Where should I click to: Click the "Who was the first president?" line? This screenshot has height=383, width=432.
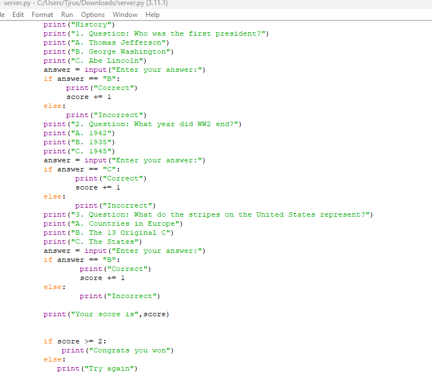156,33
